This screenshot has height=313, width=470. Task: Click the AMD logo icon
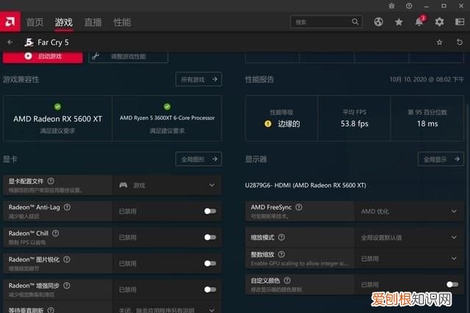(10, 22)
